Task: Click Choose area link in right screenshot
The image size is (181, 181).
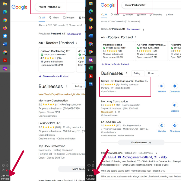Action: click(x=133, y=29)
